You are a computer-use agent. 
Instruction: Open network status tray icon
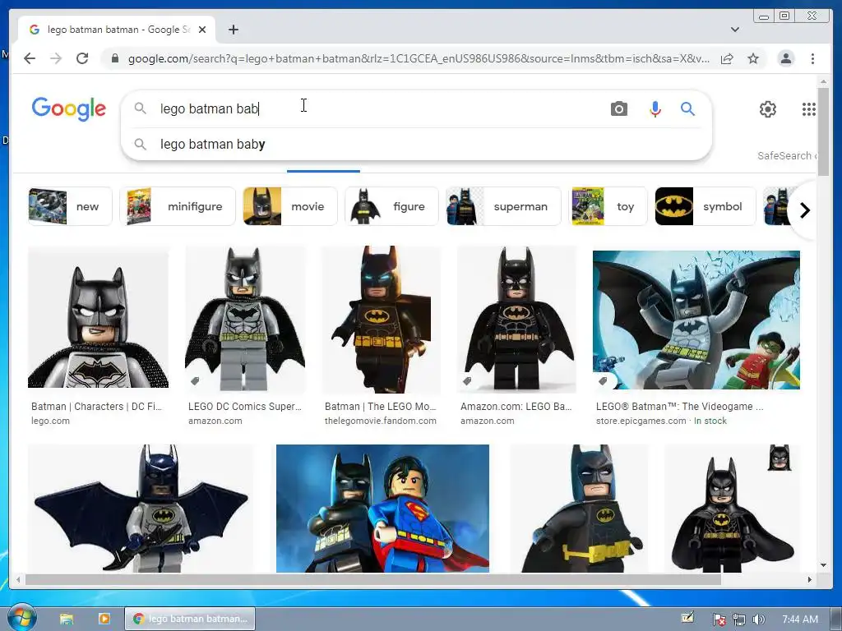point(739,619)
